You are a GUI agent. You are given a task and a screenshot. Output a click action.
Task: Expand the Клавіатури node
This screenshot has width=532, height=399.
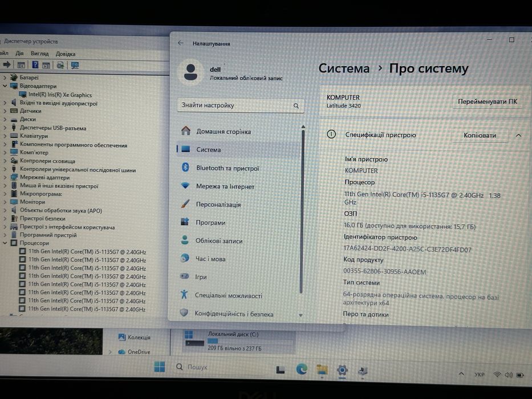5,136
